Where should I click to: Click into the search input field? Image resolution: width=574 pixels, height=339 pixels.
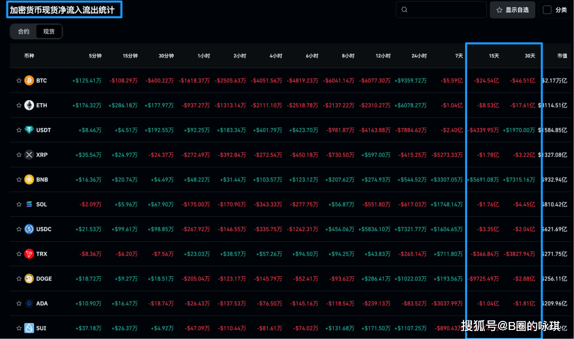click(445, 10)
